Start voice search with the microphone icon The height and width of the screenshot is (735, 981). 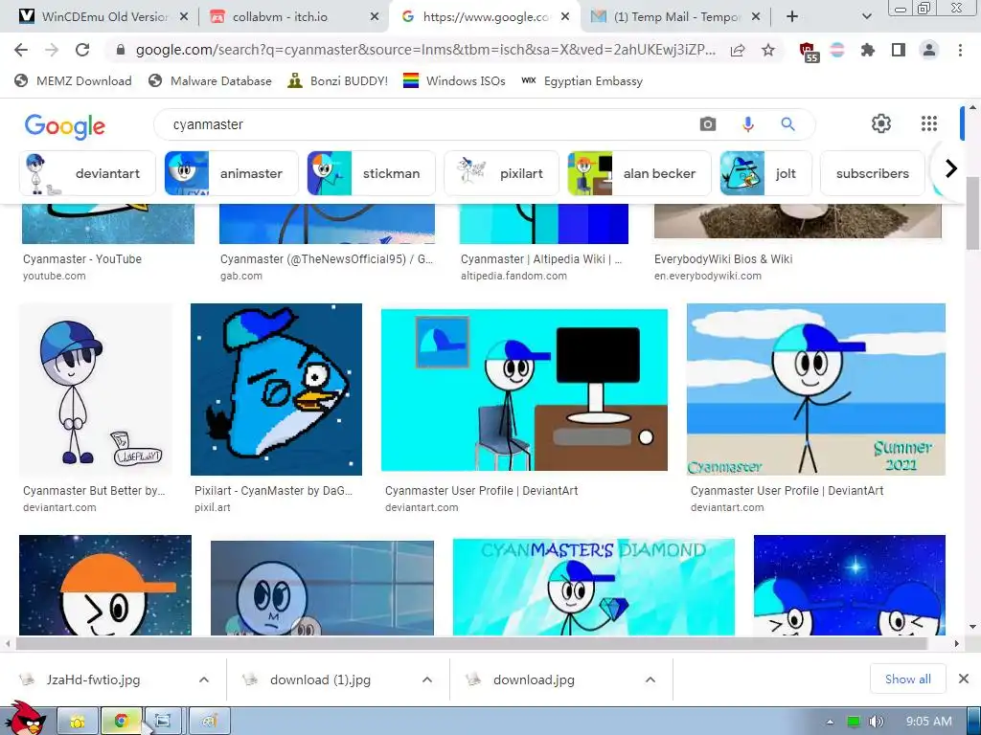(747, 124)
